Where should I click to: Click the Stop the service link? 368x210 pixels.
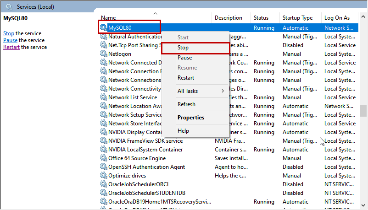8,33
